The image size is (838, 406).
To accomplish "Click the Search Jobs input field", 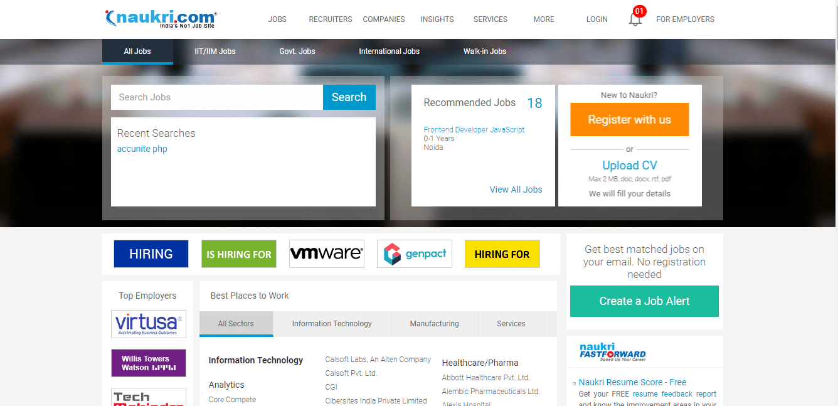I will (216, 97).
